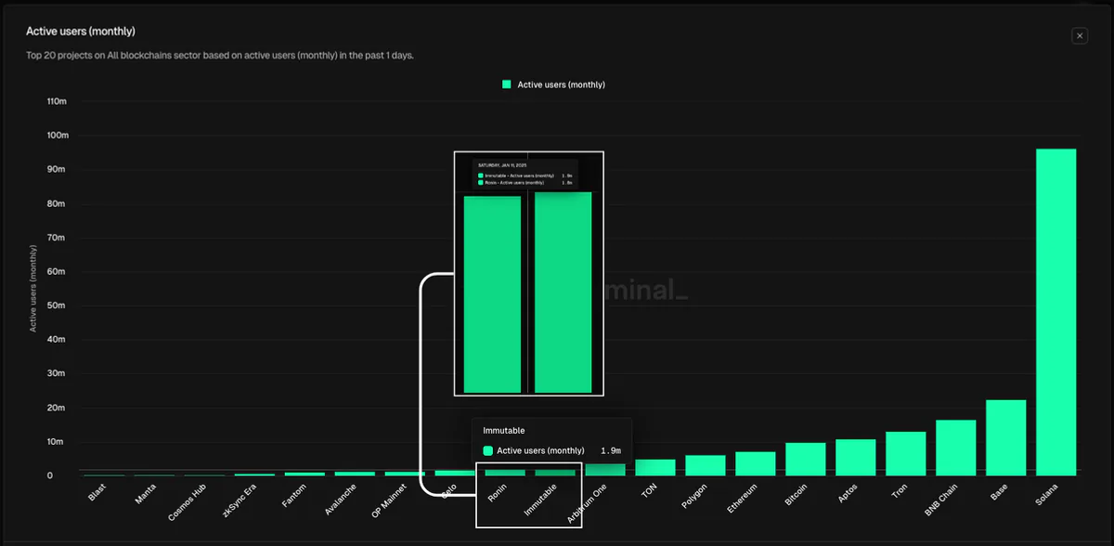Click the green legend swatch above chart
Screen dimensions: 1114x546
pos(507,84)
